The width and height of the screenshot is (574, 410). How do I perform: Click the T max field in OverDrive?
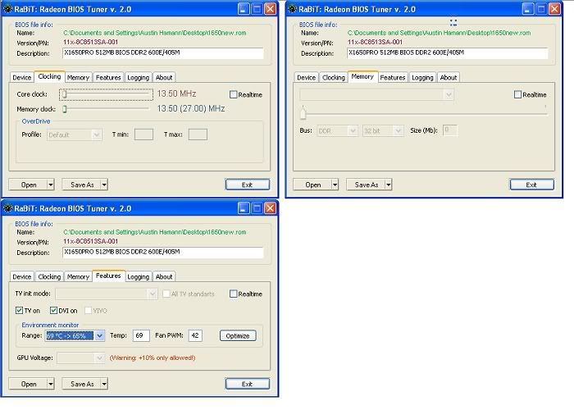[x=198, y=134]
